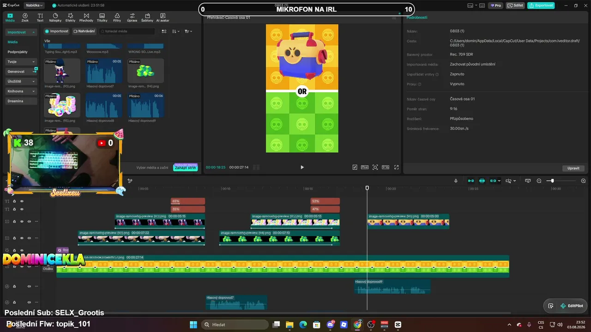The image size is (591, 332).
Task: Open the preview quality Plné option
Action: coord(365,167)
